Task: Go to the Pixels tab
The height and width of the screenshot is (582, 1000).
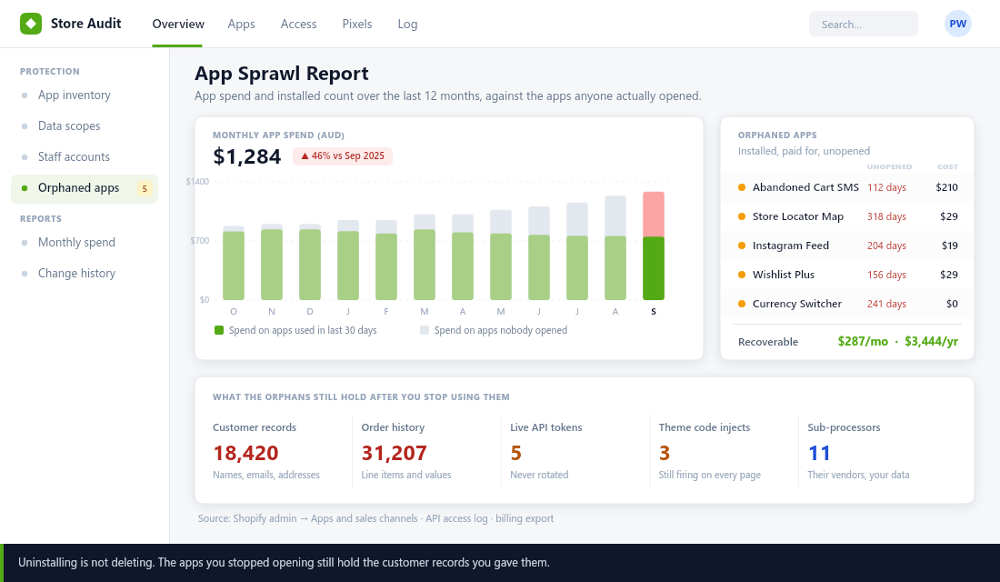Action: [357, 24]
